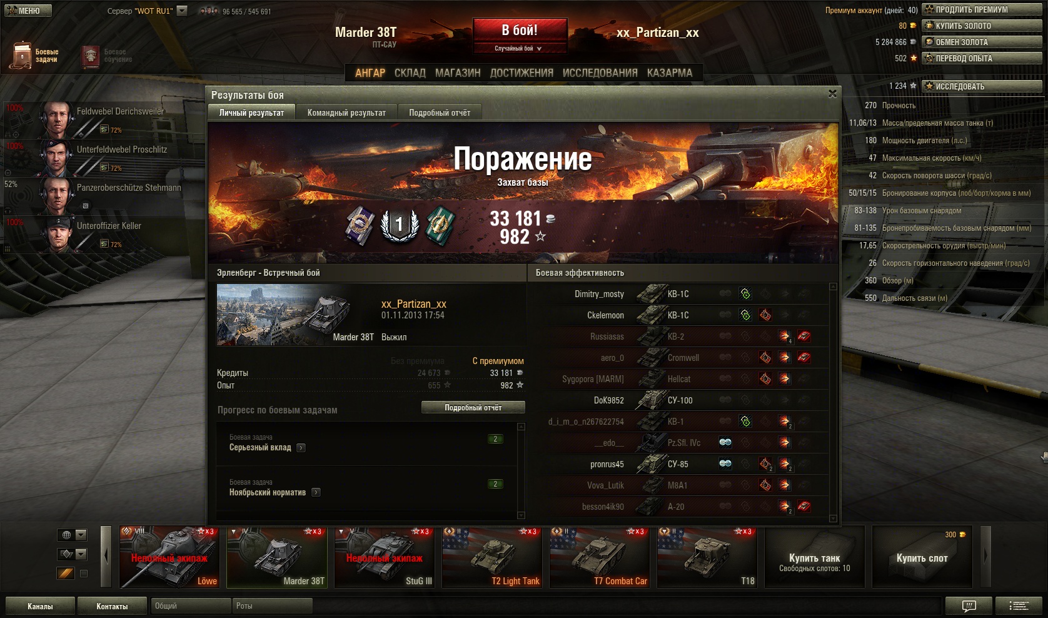Image resolution: width=1048 pixels, height=618 pixels.
Task: Switch to Командный результат tab
Action: point(346,113)
